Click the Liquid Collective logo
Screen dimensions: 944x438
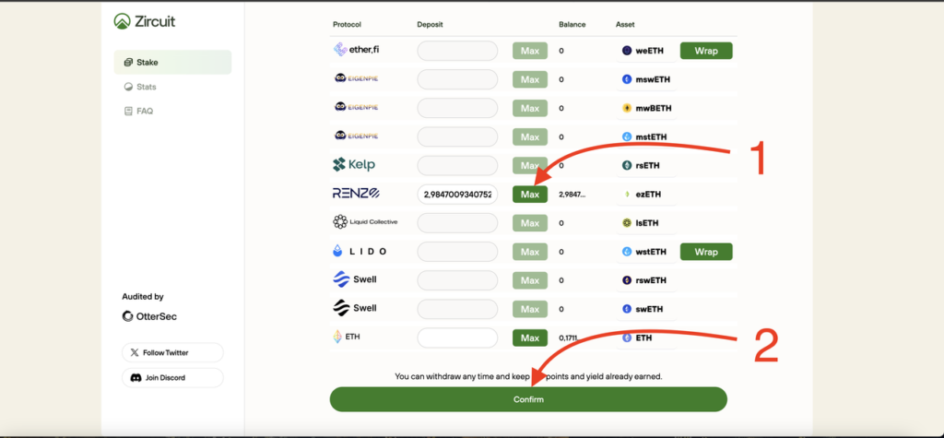tap(365, 221)
